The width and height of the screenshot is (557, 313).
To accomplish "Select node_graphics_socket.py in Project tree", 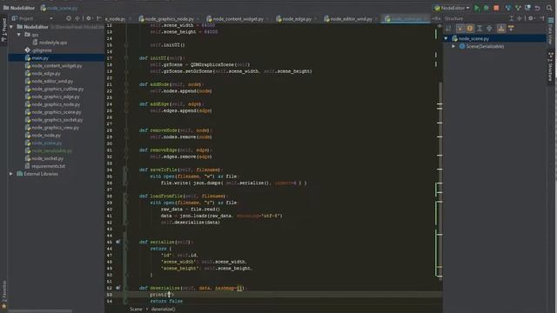I will (57, 120).
